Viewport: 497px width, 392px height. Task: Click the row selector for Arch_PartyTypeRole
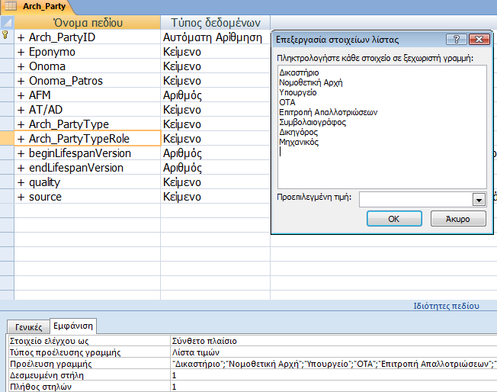(7, 139)
